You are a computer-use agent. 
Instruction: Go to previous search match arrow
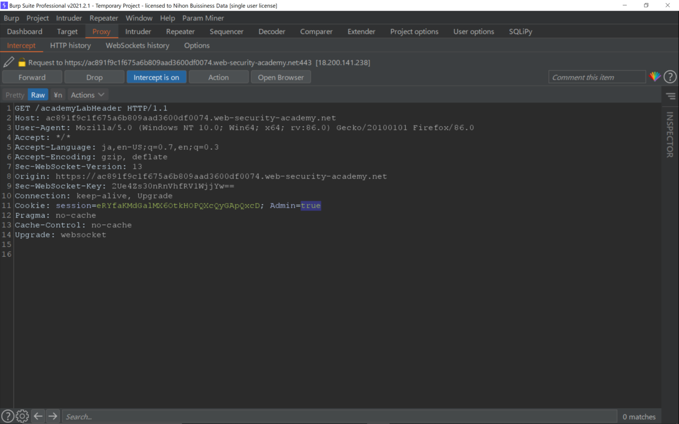[38, 416]
